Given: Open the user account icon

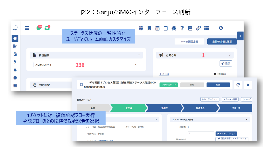Looking at the screenshot, I should point(220,28).
